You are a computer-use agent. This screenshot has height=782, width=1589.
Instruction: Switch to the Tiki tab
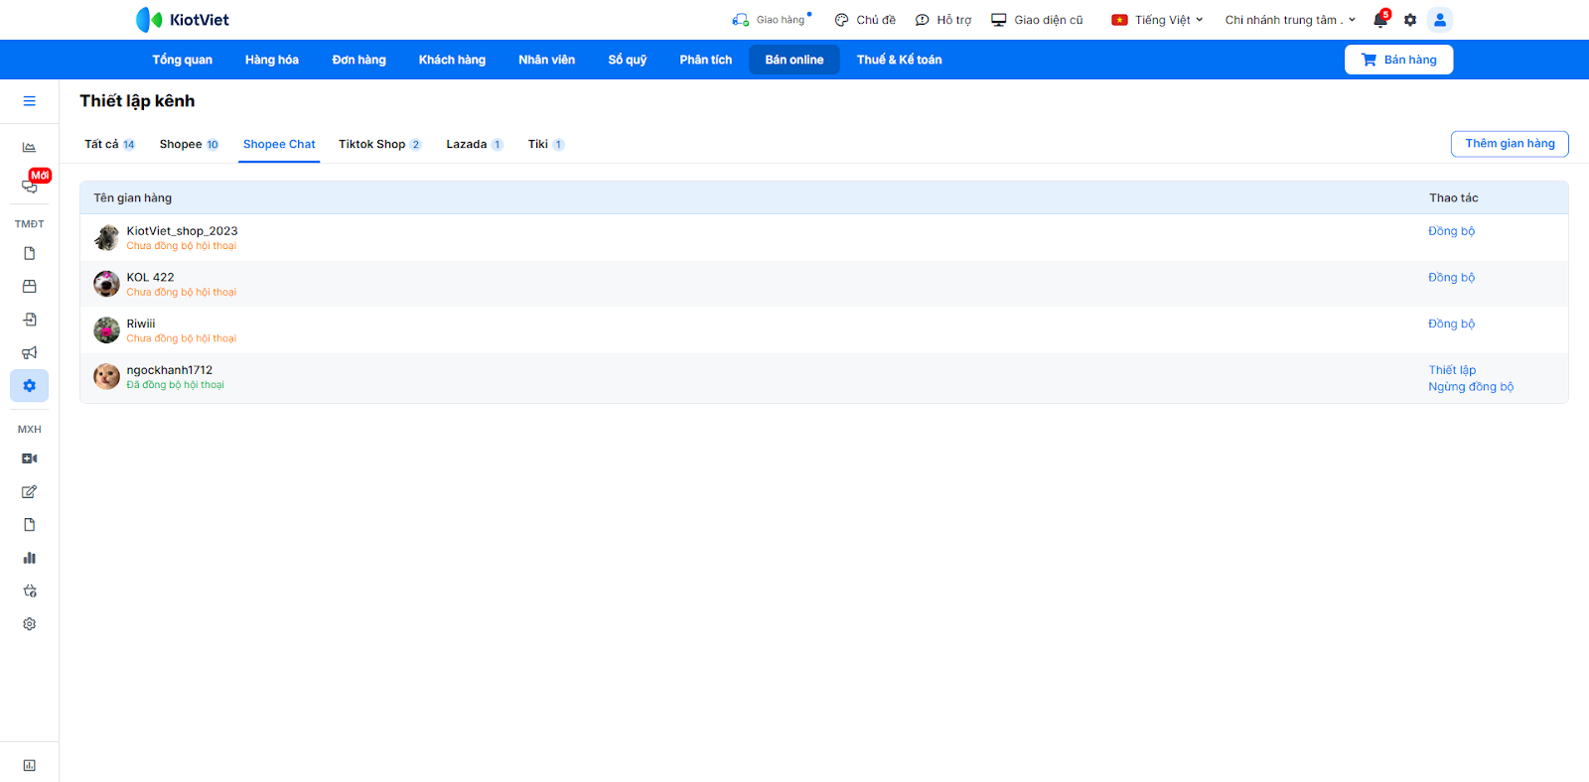click(546, 145)
